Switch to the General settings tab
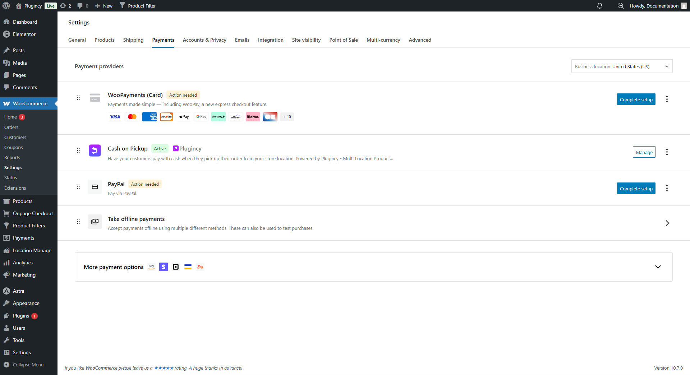This screenshot has height=375, width=690. [77, 40]
